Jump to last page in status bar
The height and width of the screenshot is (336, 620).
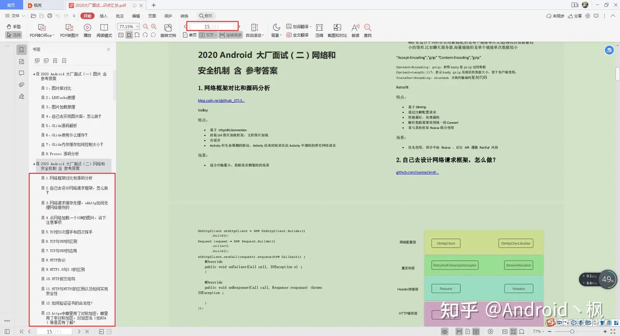pos(87,331)
